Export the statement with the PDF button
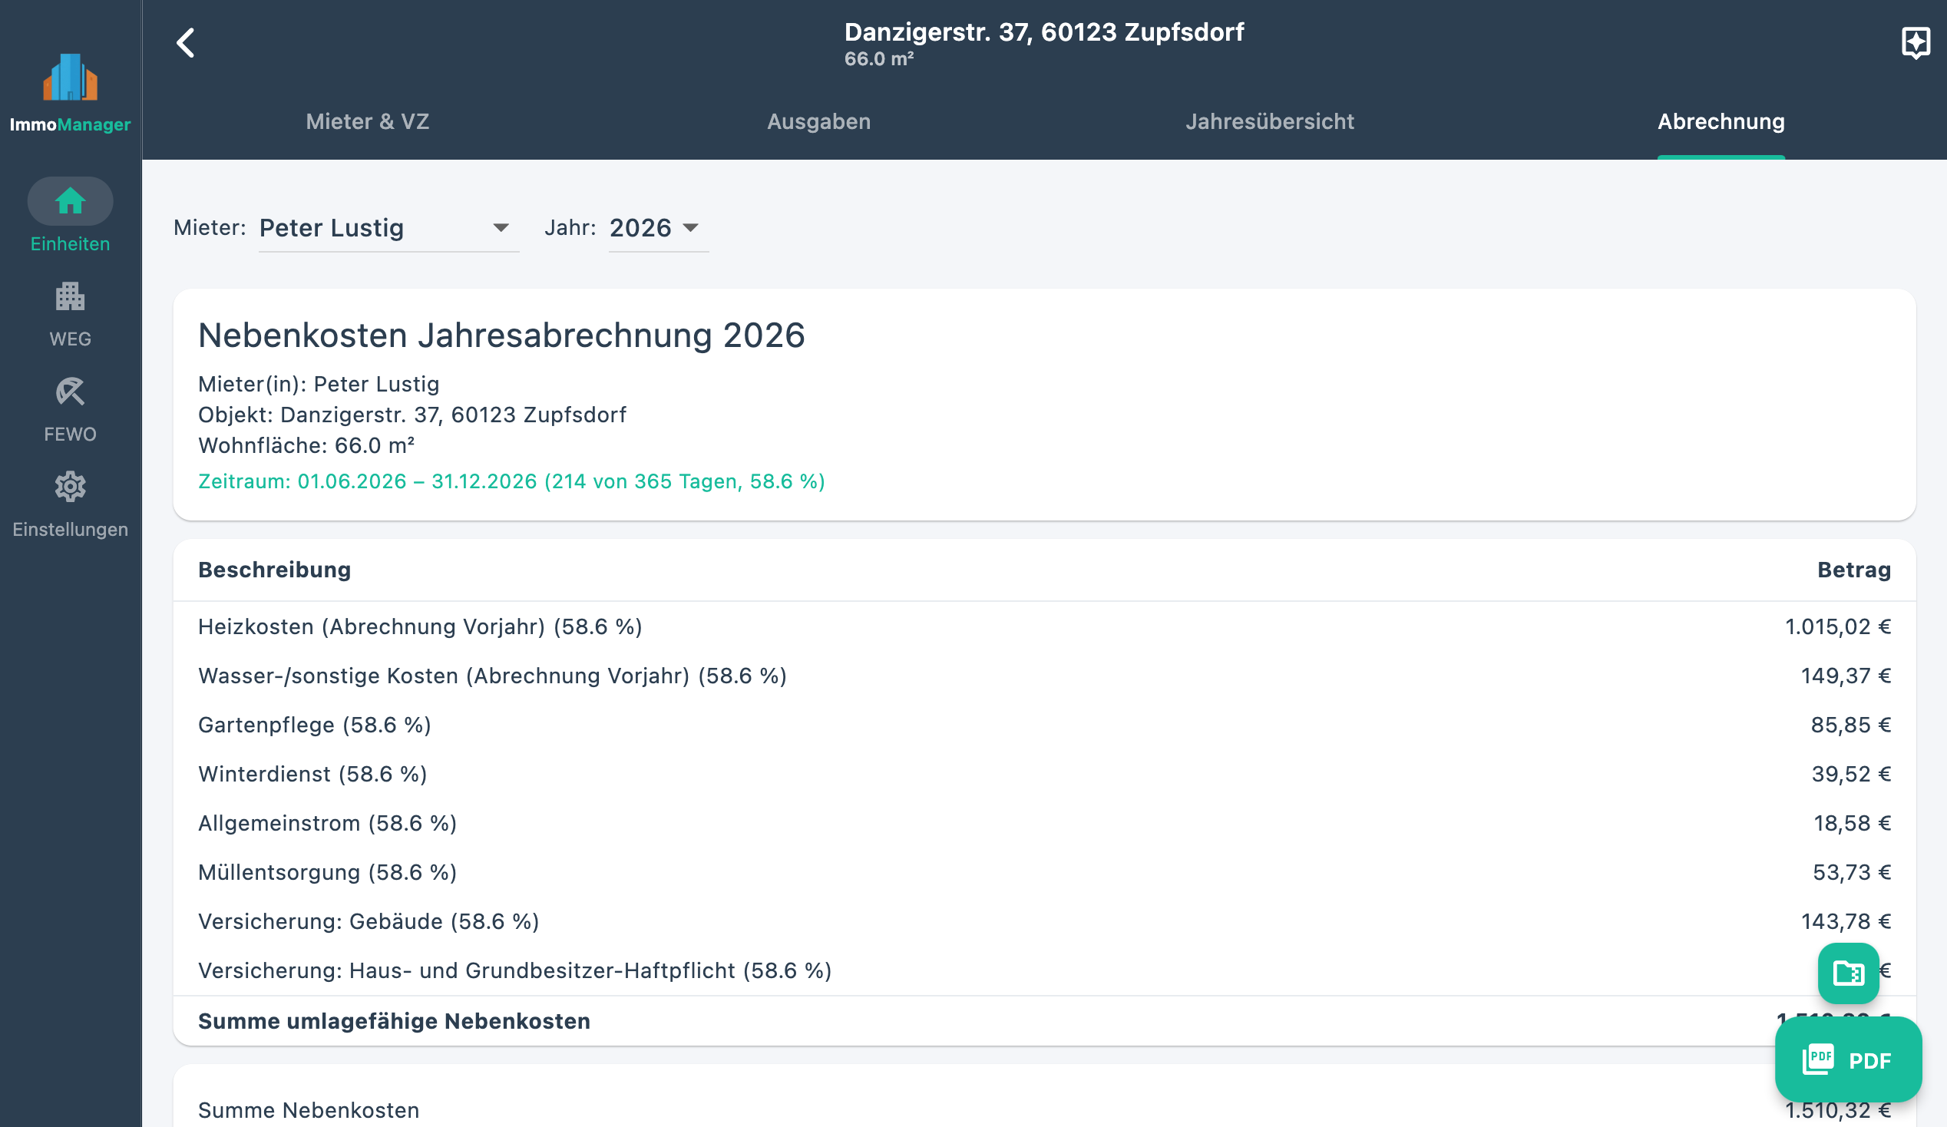Screen dimensions: 1947x1127 (x=1848, y=1059)
